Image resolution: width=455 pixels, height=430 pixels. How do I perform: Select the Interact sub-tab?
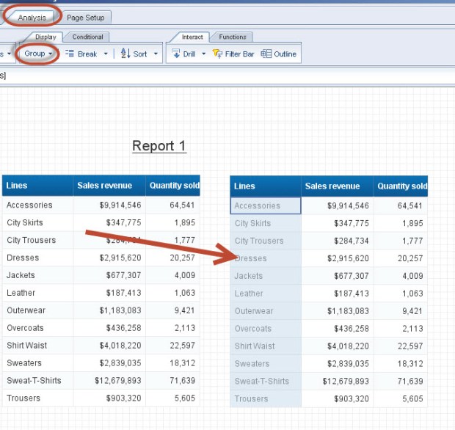point(192,37)
